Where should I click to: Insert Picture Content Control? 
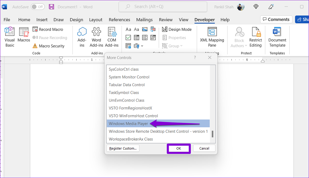pos(145,29)
